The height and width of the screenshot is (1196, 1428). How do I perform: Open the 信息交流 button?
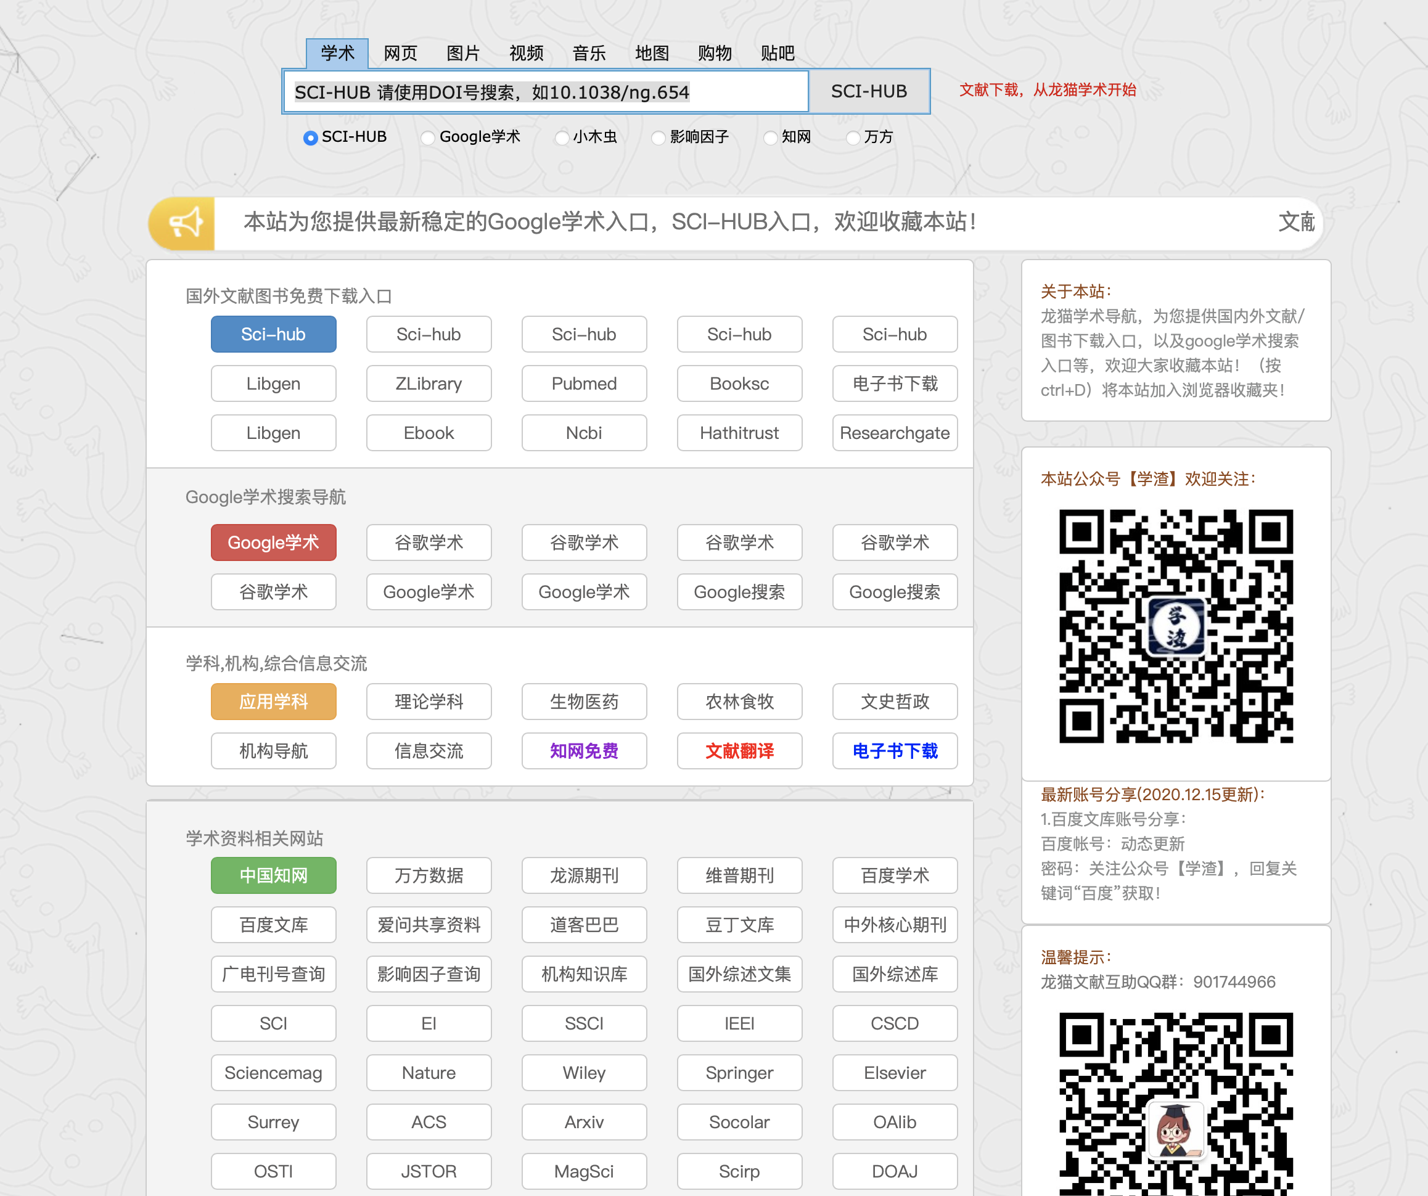pos(429,751)
